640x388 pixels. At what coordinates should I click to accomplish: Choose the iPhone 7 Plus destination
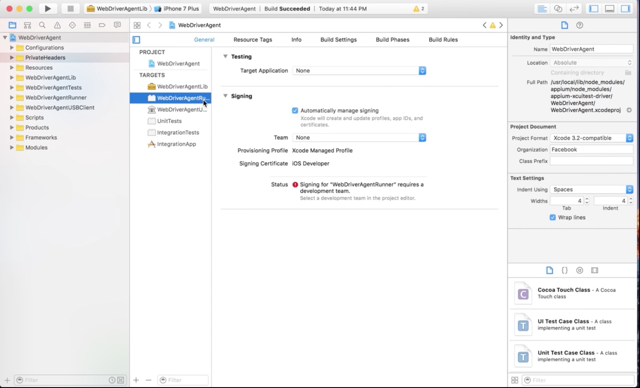point(176,8)
